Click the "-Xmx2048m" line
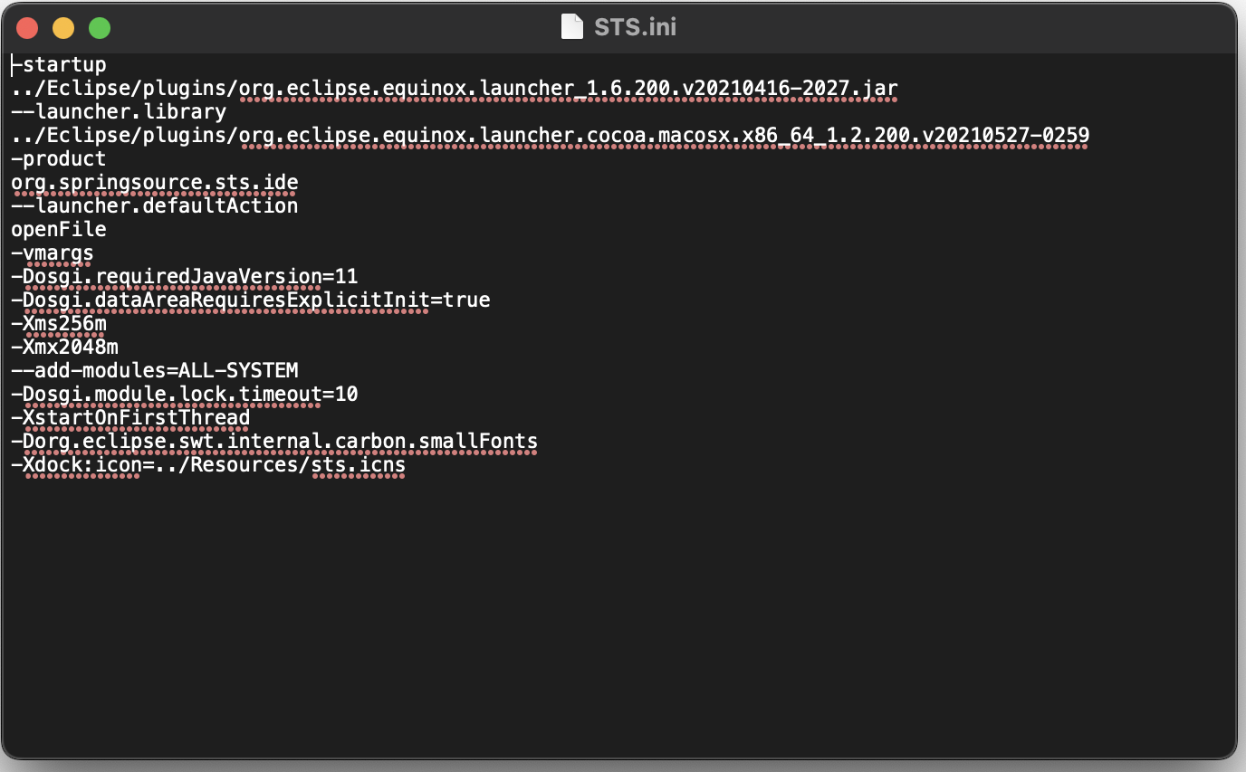Screen dimensions: 1246x772 [x=64, y=348]
